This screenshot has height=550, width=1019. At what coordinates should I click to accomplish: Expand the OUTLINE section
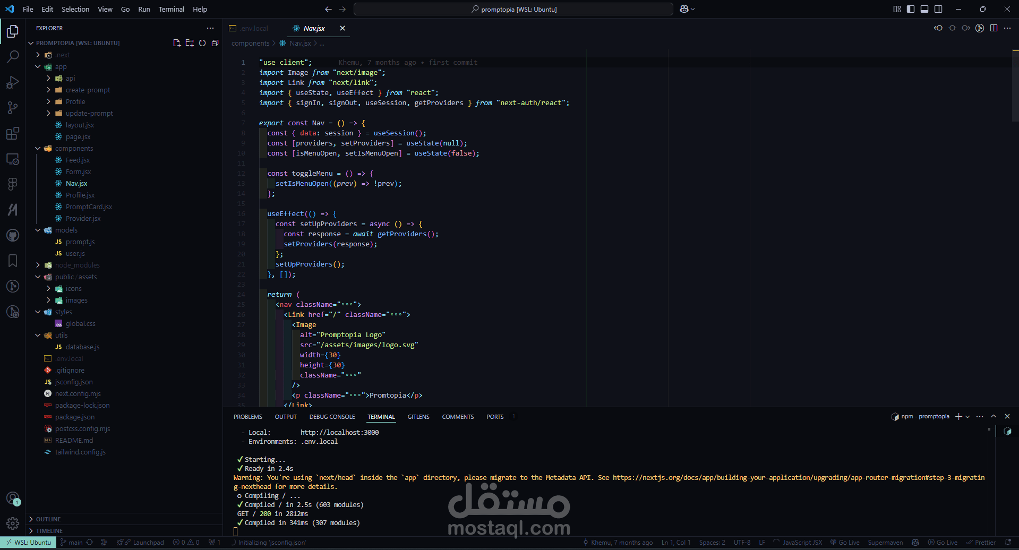point(124,519)
